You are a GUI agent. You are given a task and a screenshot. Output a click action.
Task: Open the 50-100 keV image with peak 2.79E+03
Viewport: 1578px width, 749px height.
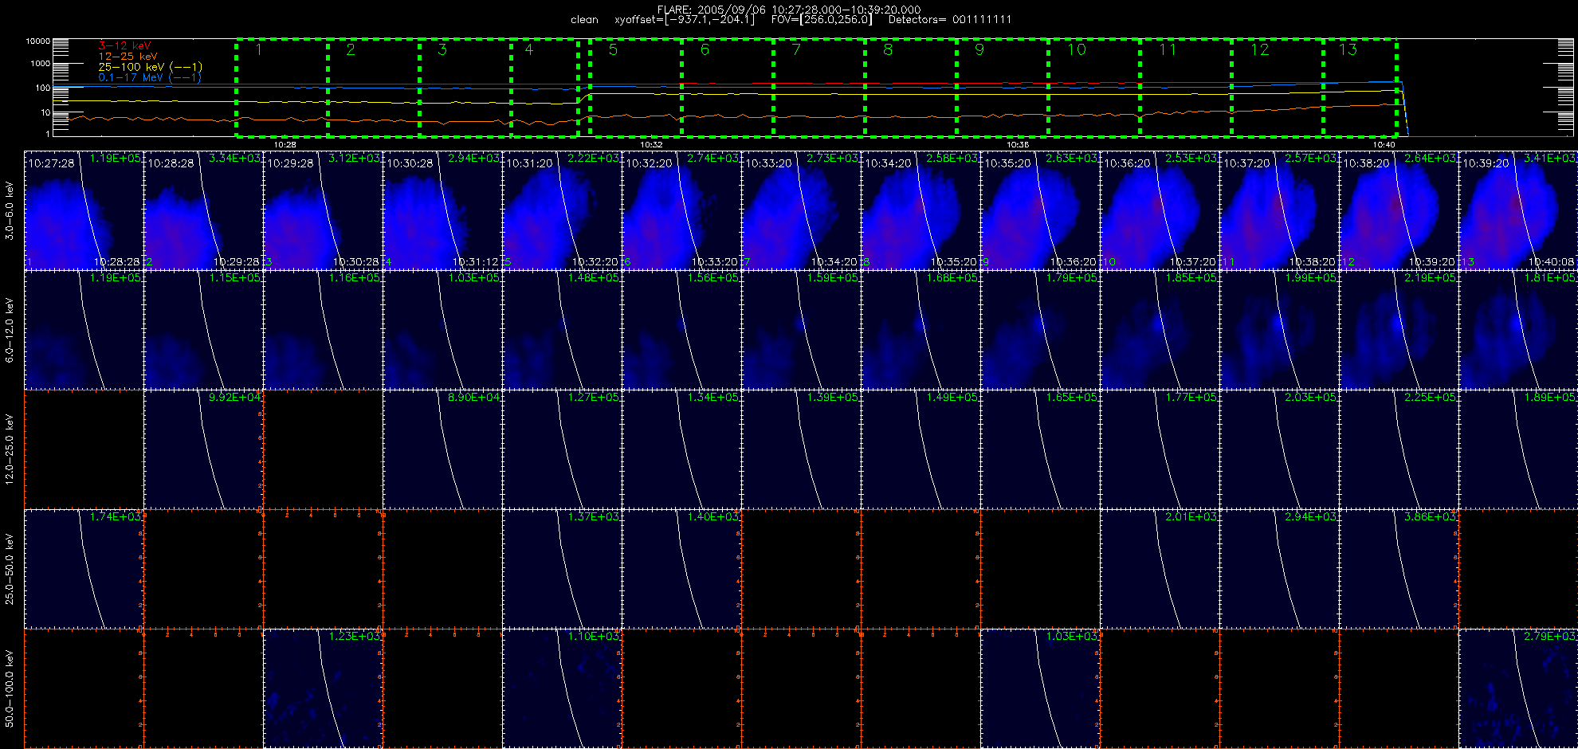[x=1518, y=688]
